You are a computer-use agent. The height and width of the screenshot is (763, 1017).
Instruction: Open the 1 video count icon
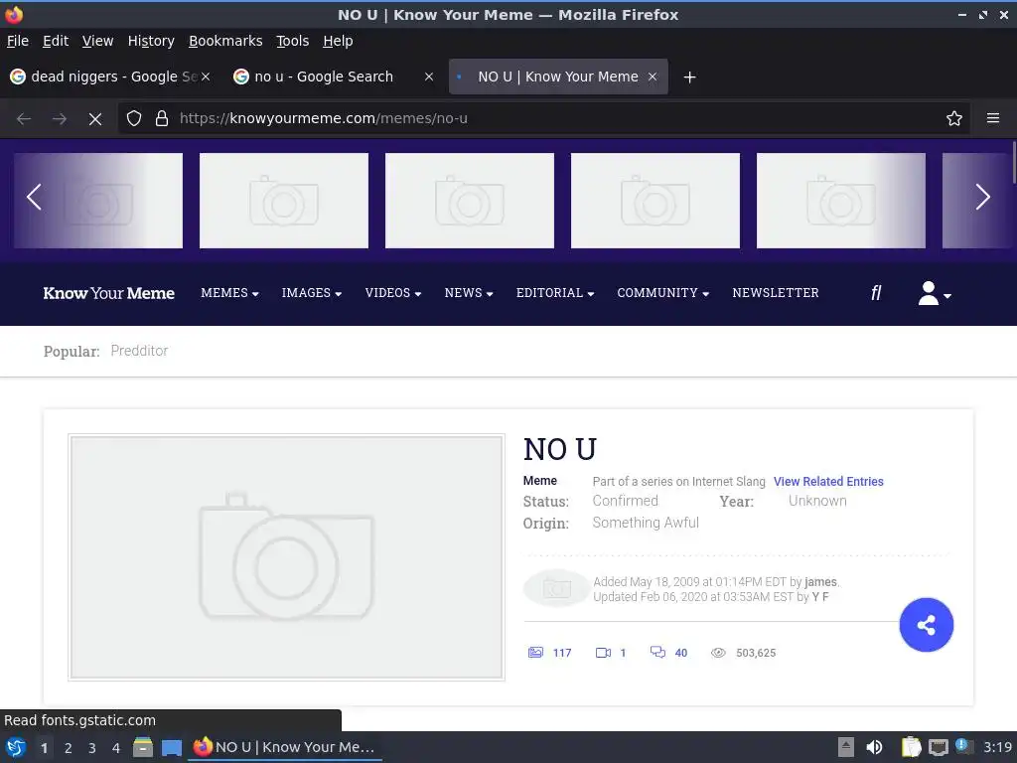pyautogui.click(x=603, y=653)
